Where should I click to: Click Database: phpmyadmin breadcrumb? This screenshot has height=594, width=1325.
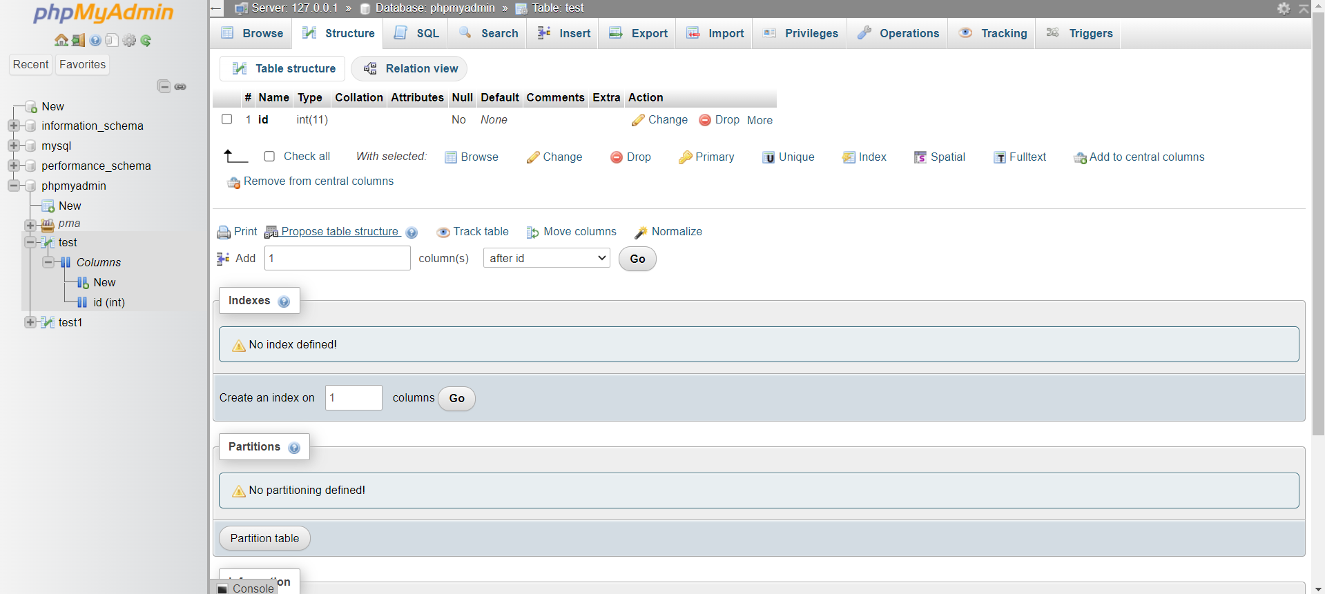[x=435, y=8]
